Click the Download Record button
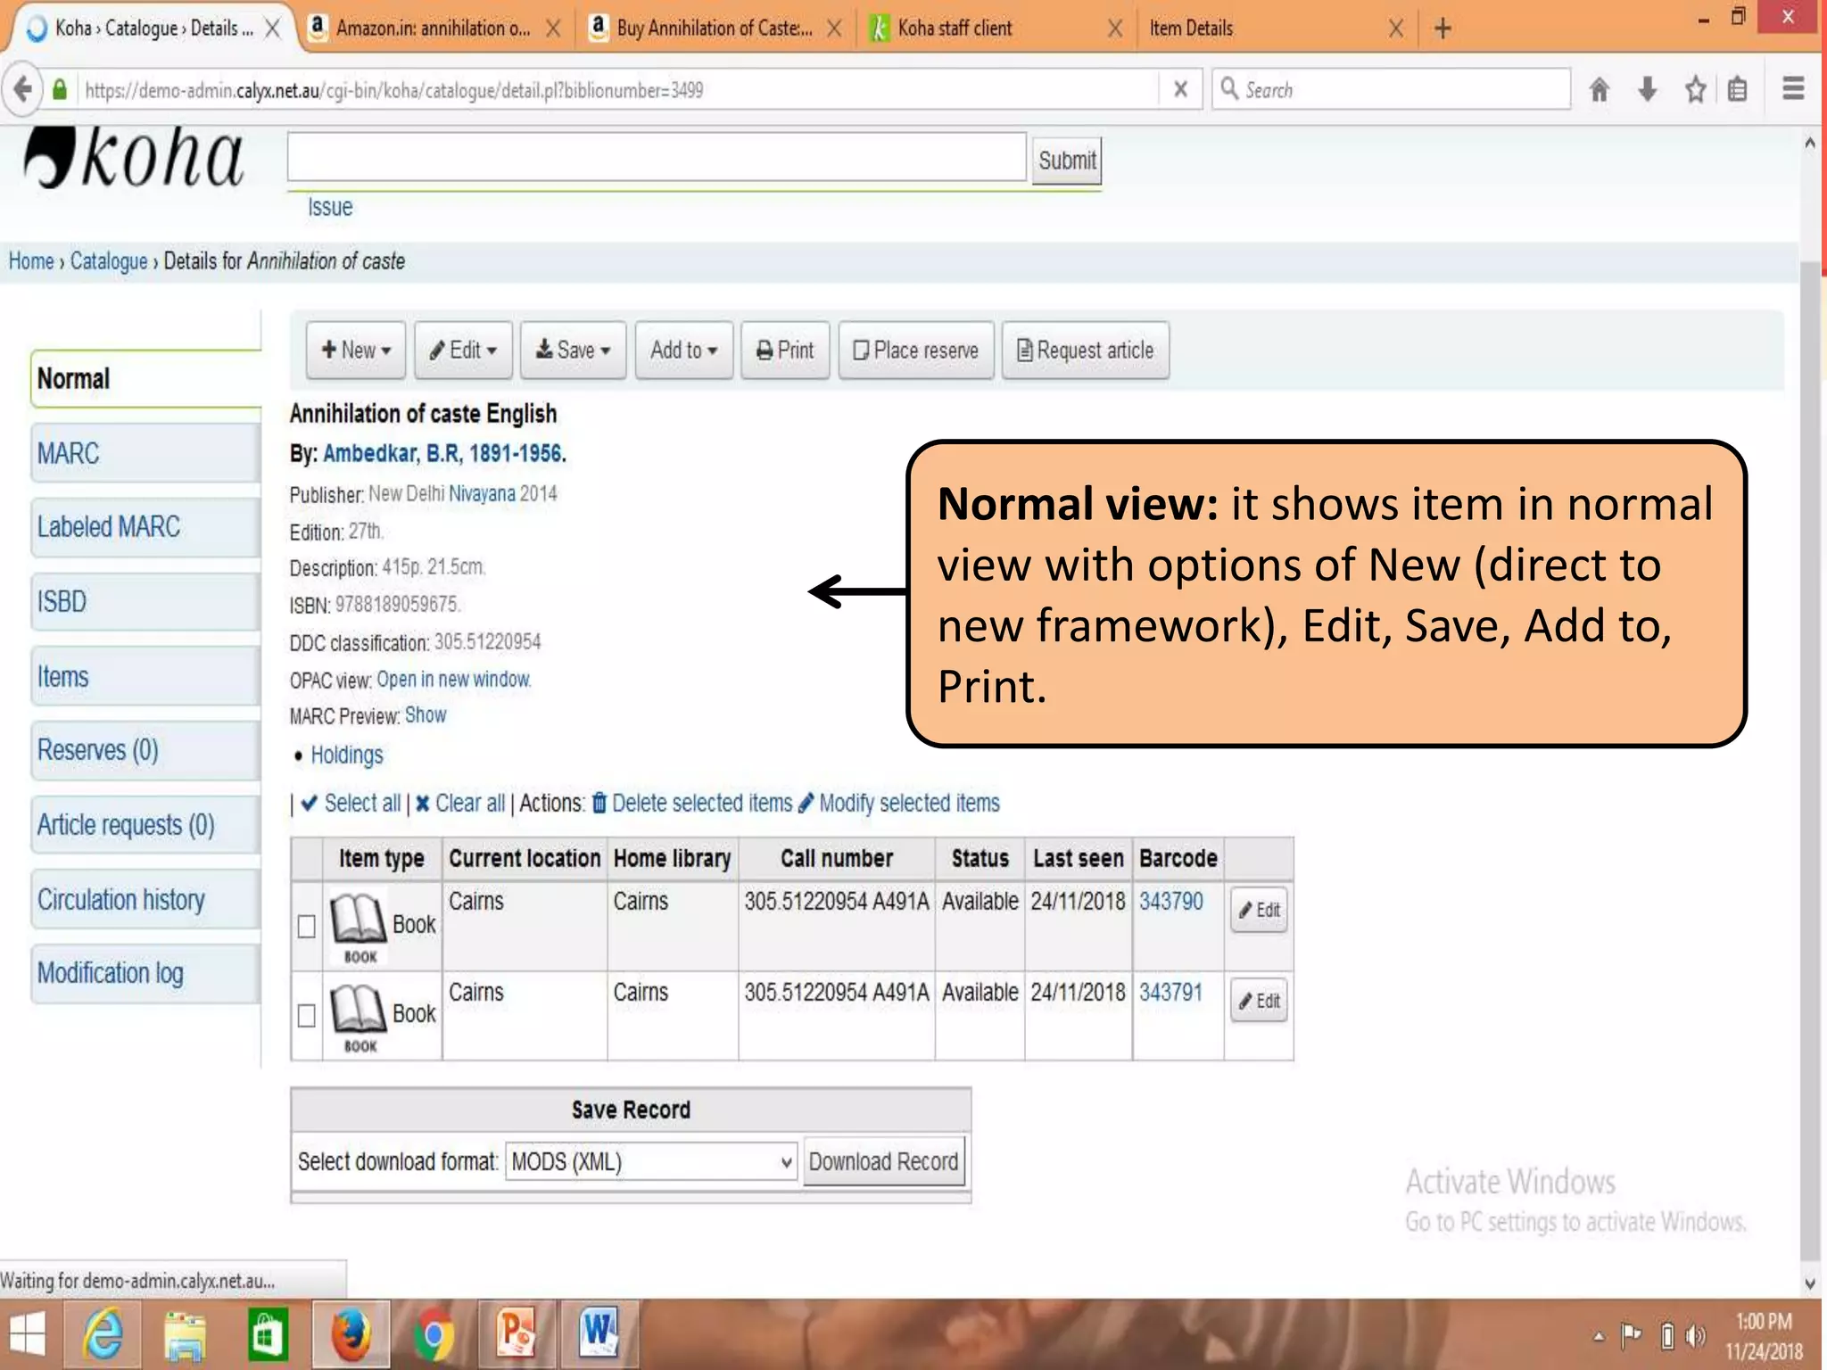Image resolution: width=1827 pixels, height=1370 pixels. tap(883, 1162)
